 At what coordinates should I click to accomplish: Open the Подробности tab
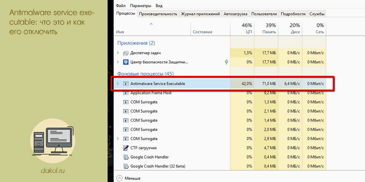coord(293,14)
